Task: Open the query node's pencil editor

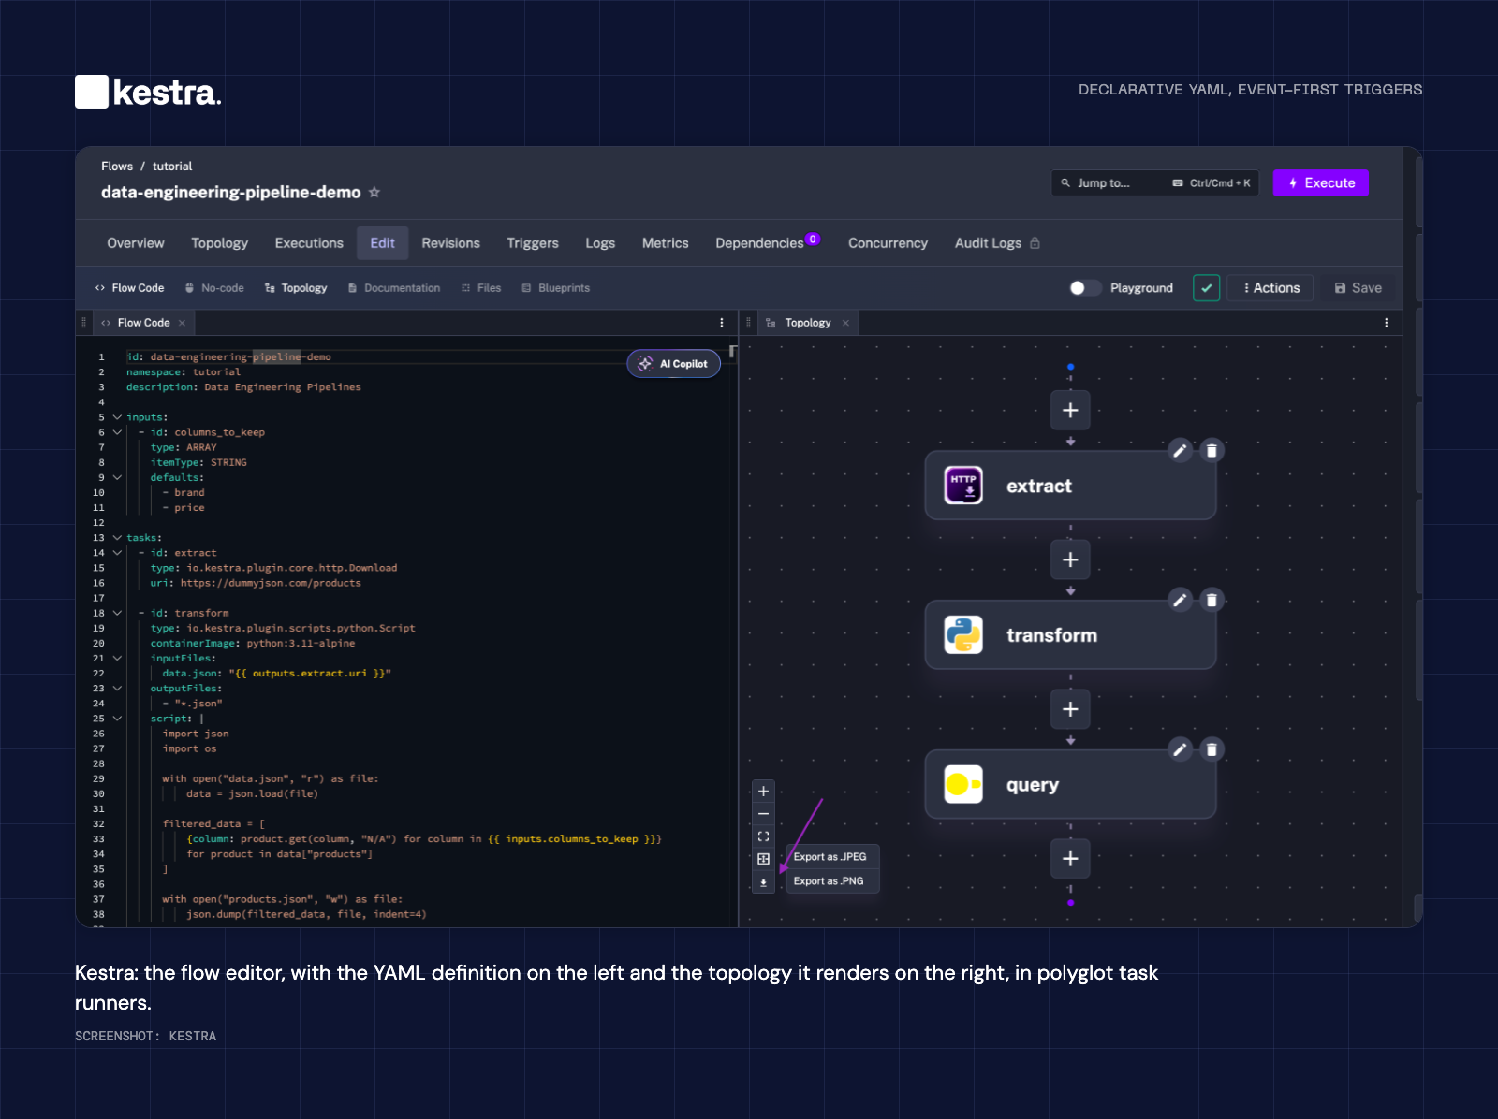Action: pos(1181,749)
